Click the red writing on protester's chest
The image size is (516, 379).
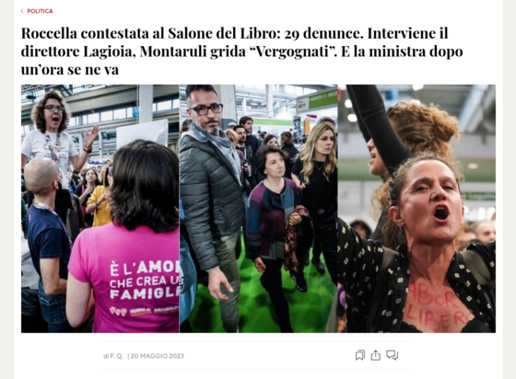click(434, 307)
